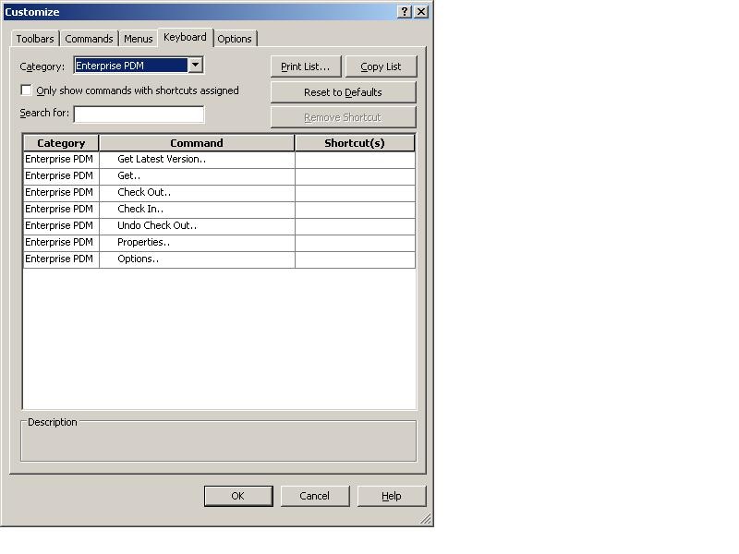Click the question mark help icon
The width and height of the screenshot is (739, 554).
pos(404,12)
